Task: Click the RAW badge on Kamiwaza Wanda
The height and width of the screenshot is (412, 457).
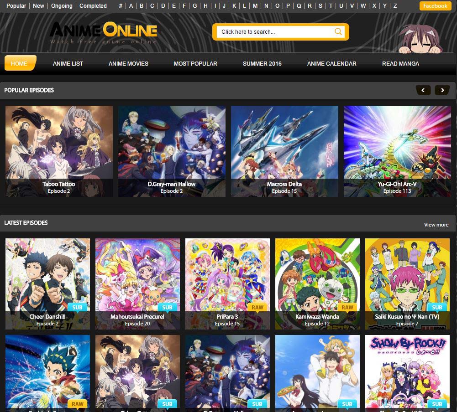Action: coord(347,307)
